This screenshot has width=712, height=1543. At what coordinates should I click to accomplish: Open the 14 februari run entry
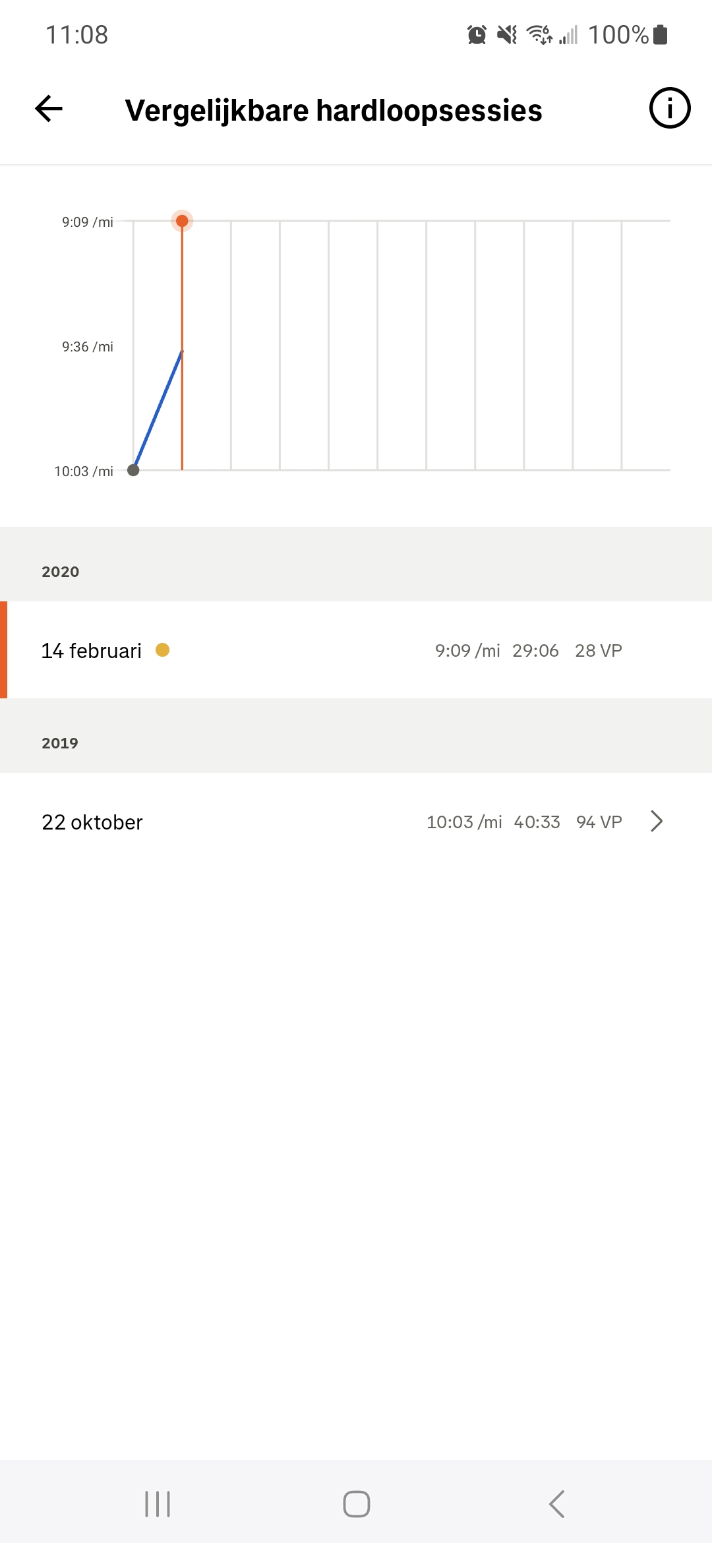tap(356, 650)
